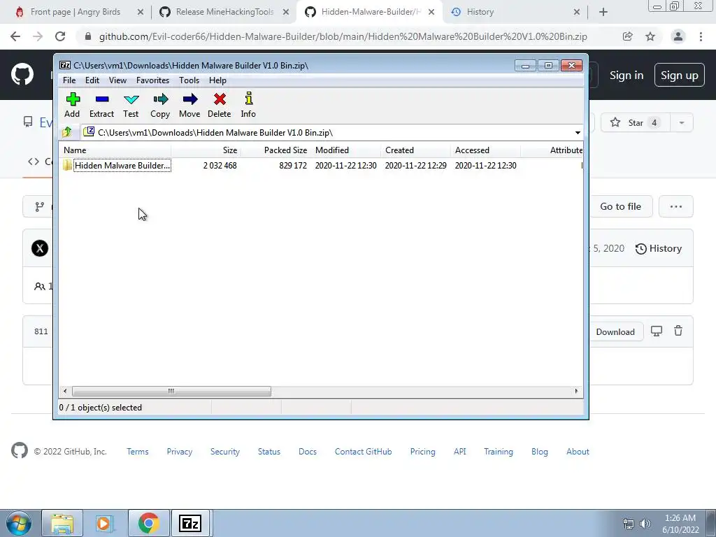Image resolution: width=716 pixels, height=537 pixels.
Task: Reload the GitHub page
Action: [60, 36]
